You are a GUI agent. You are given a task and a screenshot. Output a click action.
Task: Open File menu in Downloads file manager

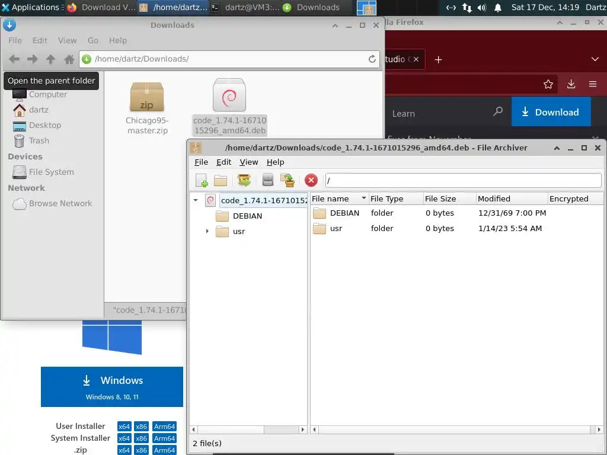point(15,41)
